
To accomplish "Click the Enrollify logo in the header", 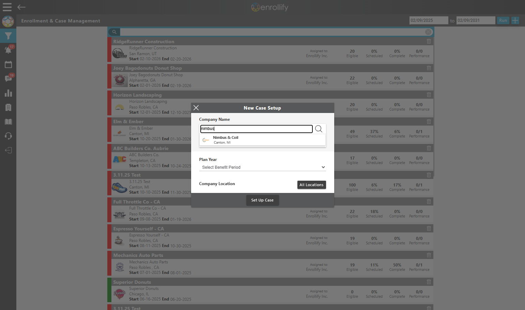I will coord(269,7).
